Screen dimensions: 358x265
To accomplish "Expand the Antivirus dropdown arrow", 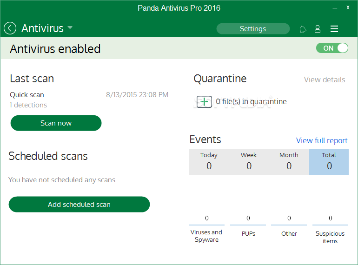I will click(70, 27).
